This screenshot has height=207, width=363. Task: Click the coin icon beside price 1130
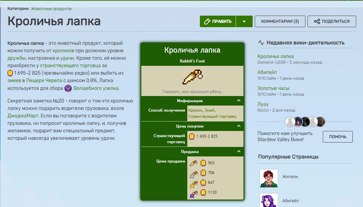[x=203, y=192]
